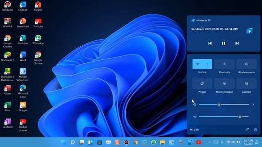
Task: Click the taskbar icon with badge 4
Action: point(190,142)
